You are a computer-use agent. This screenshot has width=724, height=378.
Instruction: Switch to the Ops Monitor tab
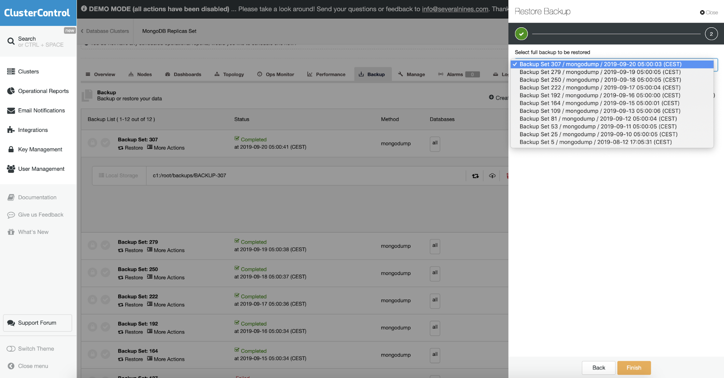point(276,74)
